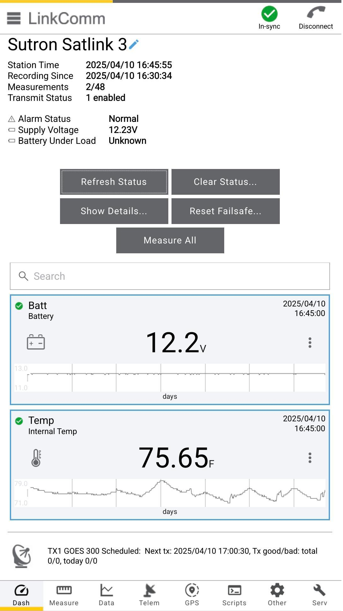
Task: Tap the Alarm Status warning triangle icon
Action: (x=11, y=119)
